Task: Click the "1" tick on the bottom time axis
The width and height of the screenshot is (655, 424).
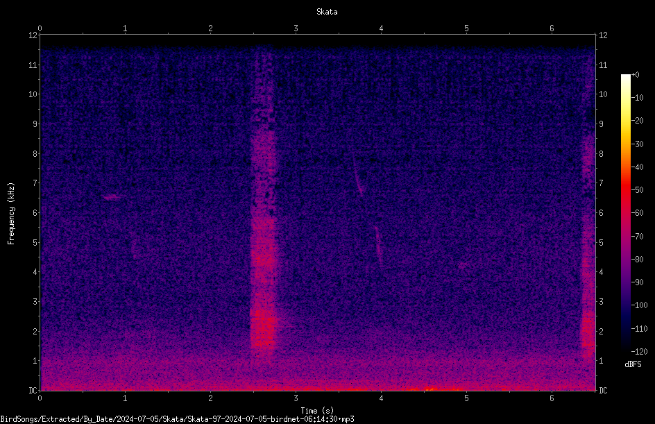Action: pyautogui.click(x=125, y=398)
